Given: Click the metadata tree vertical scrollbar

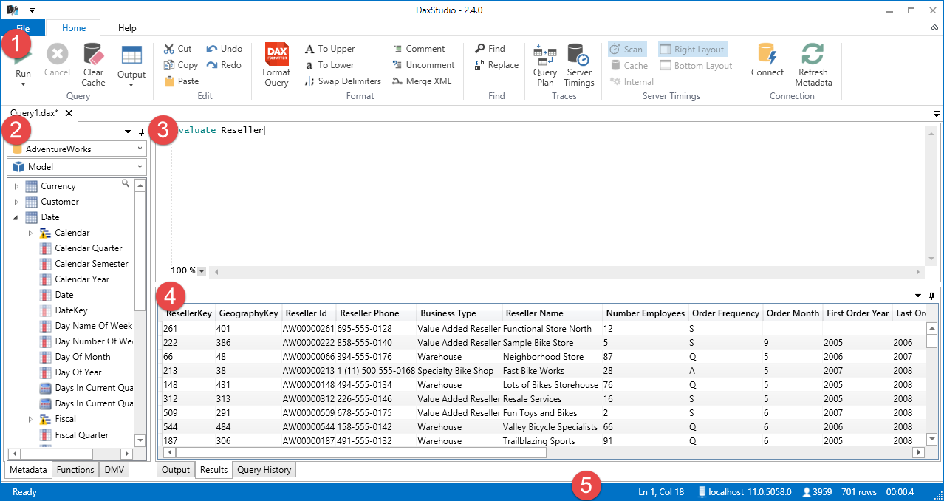Looking at the screenshot, I should coord(140,312).
